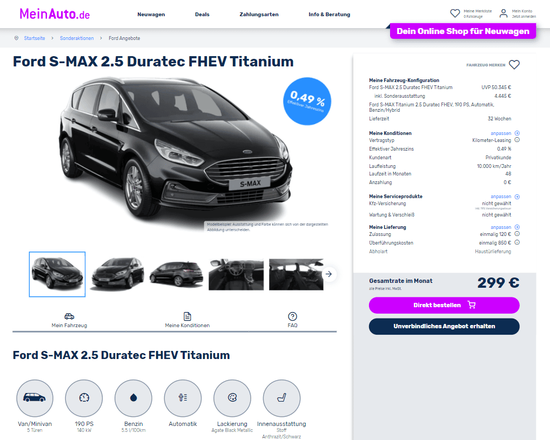Click the Innenausstattung seat icon
The height and width of the screenshot is (440, 550).
point(281,398)
